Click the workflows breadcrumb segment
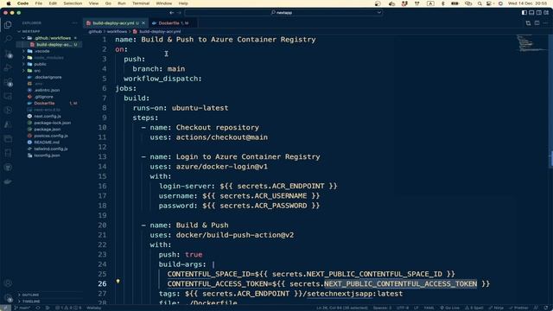553x311 pixels. (117, 31)
